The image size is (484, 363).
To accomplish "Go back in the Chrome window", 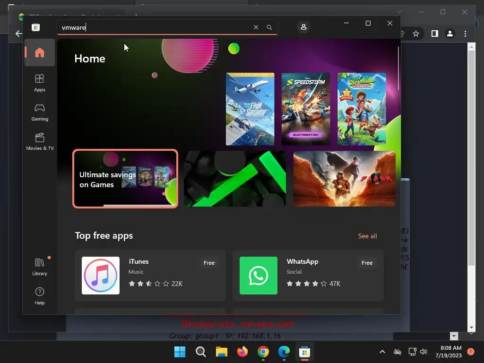I will [18, 34].
